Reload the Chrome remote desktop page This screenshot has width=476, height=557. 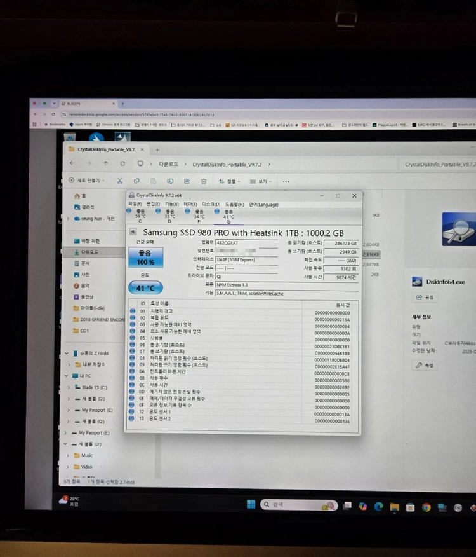click(53, 114)
